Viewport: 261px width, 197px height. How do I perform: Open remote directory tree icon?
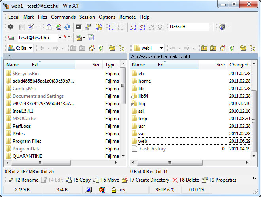pyautogui.click(x=253, y=49)
